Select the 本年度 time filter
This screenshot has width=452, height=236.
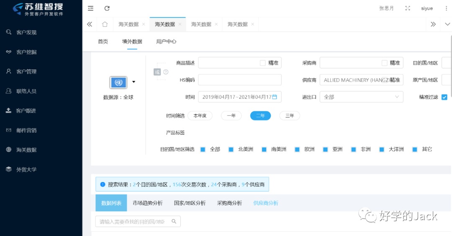(x=200, y=115)
